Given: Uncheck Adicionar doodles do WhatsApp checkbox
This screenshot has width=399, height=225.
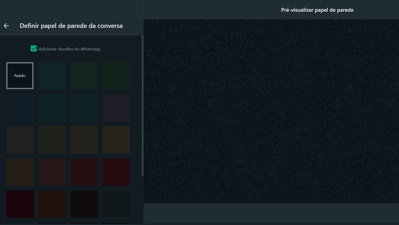Looking at the screenshot, I should pyautogui.click(x=34, y=49).
